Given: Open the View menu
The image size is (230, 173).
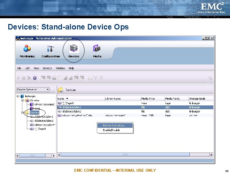Looking at the screenshot, I should (x=36, y=68).
